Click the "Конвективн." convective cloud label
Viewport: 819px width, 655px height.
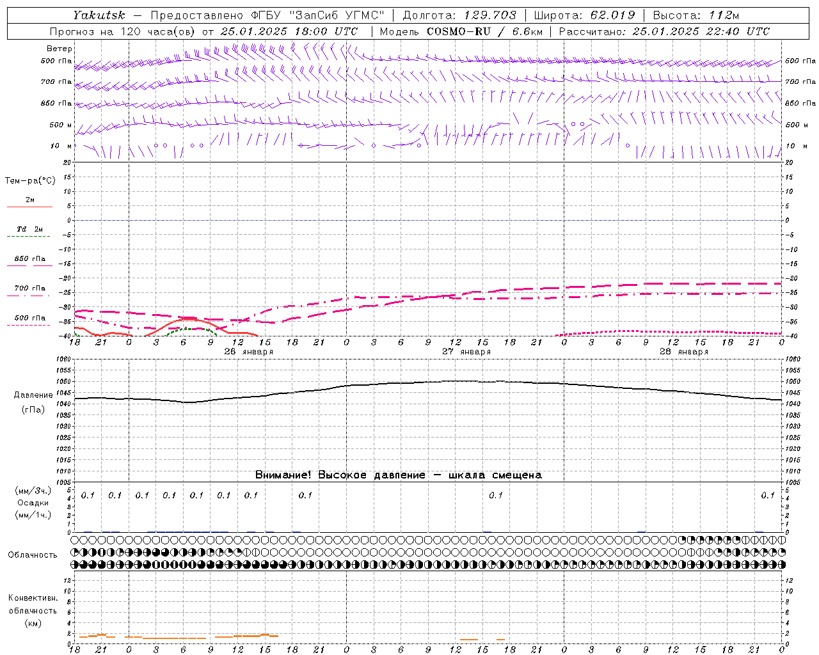pyautogui.click(x=33, y=598)
